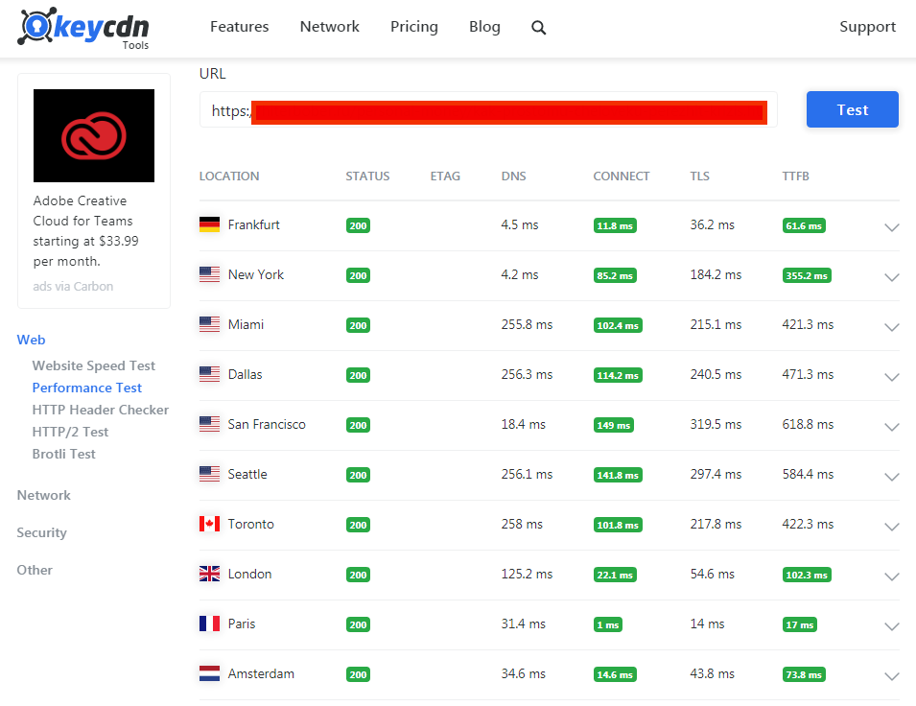Click the 17 ms TTFB badge for Paris

click(800, 624)
